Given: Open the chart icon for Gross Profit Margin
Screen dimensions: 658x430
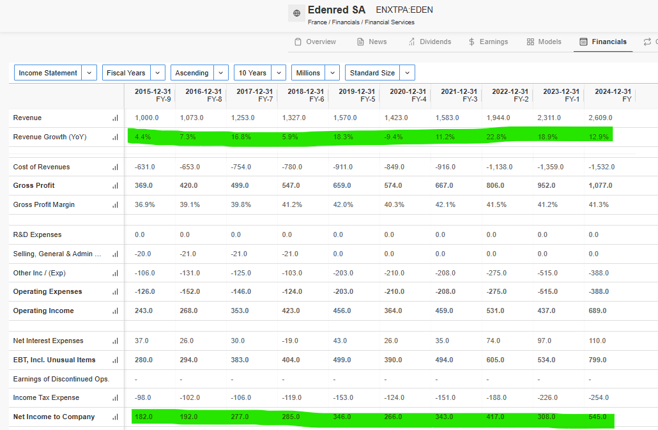Looking at the screenshot, I should pyautogui.click(x=115, y=205).
